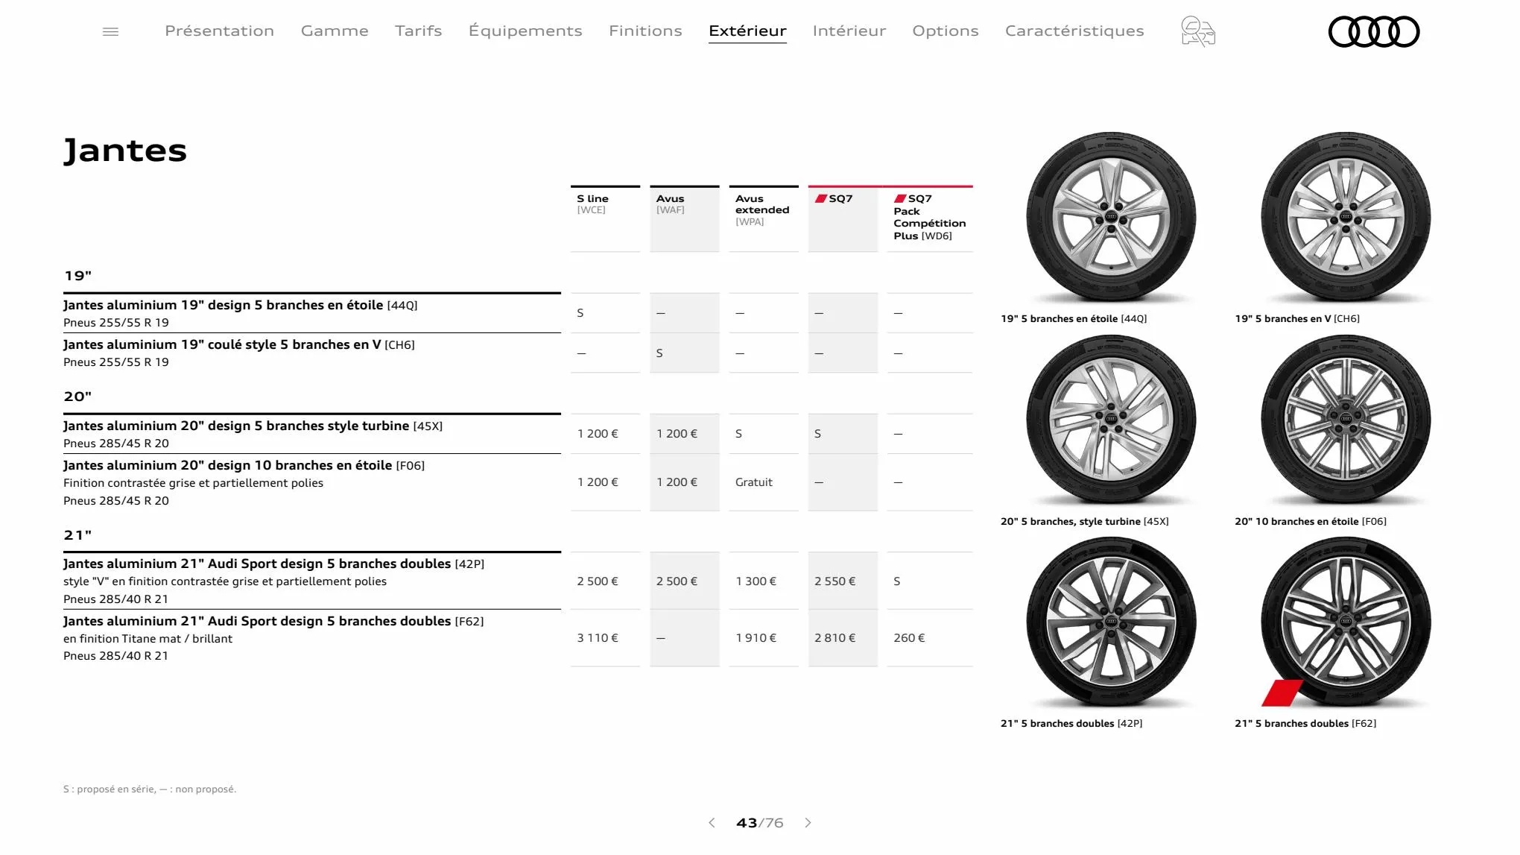Click the Jantes page title
1520x855 pixels.
(125, 151)
